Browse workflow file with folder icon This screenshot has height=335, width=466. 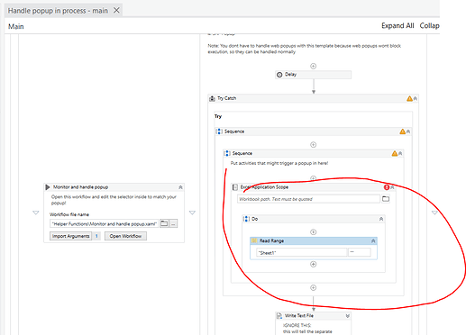pyautogui.click(x=164, y=223)
